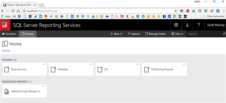Open Google bookmark icon
Image resolution: width=226 pixels, height=103 pixels.
[x=88, y=17]
